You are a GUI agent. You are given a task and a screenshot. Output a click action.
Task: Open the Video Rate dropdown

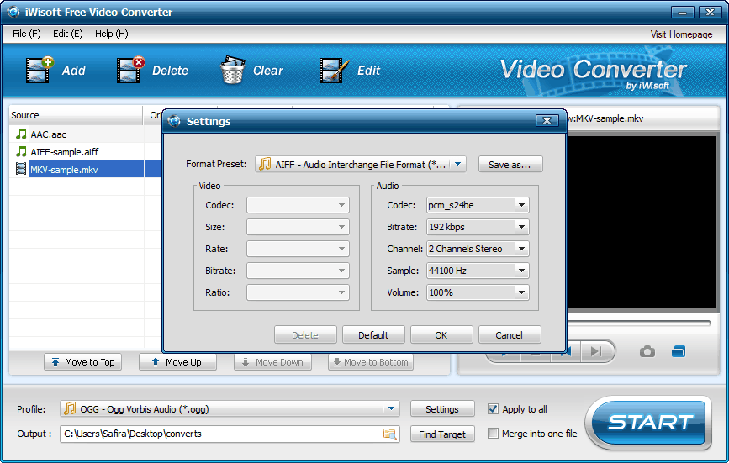point(298,249)
